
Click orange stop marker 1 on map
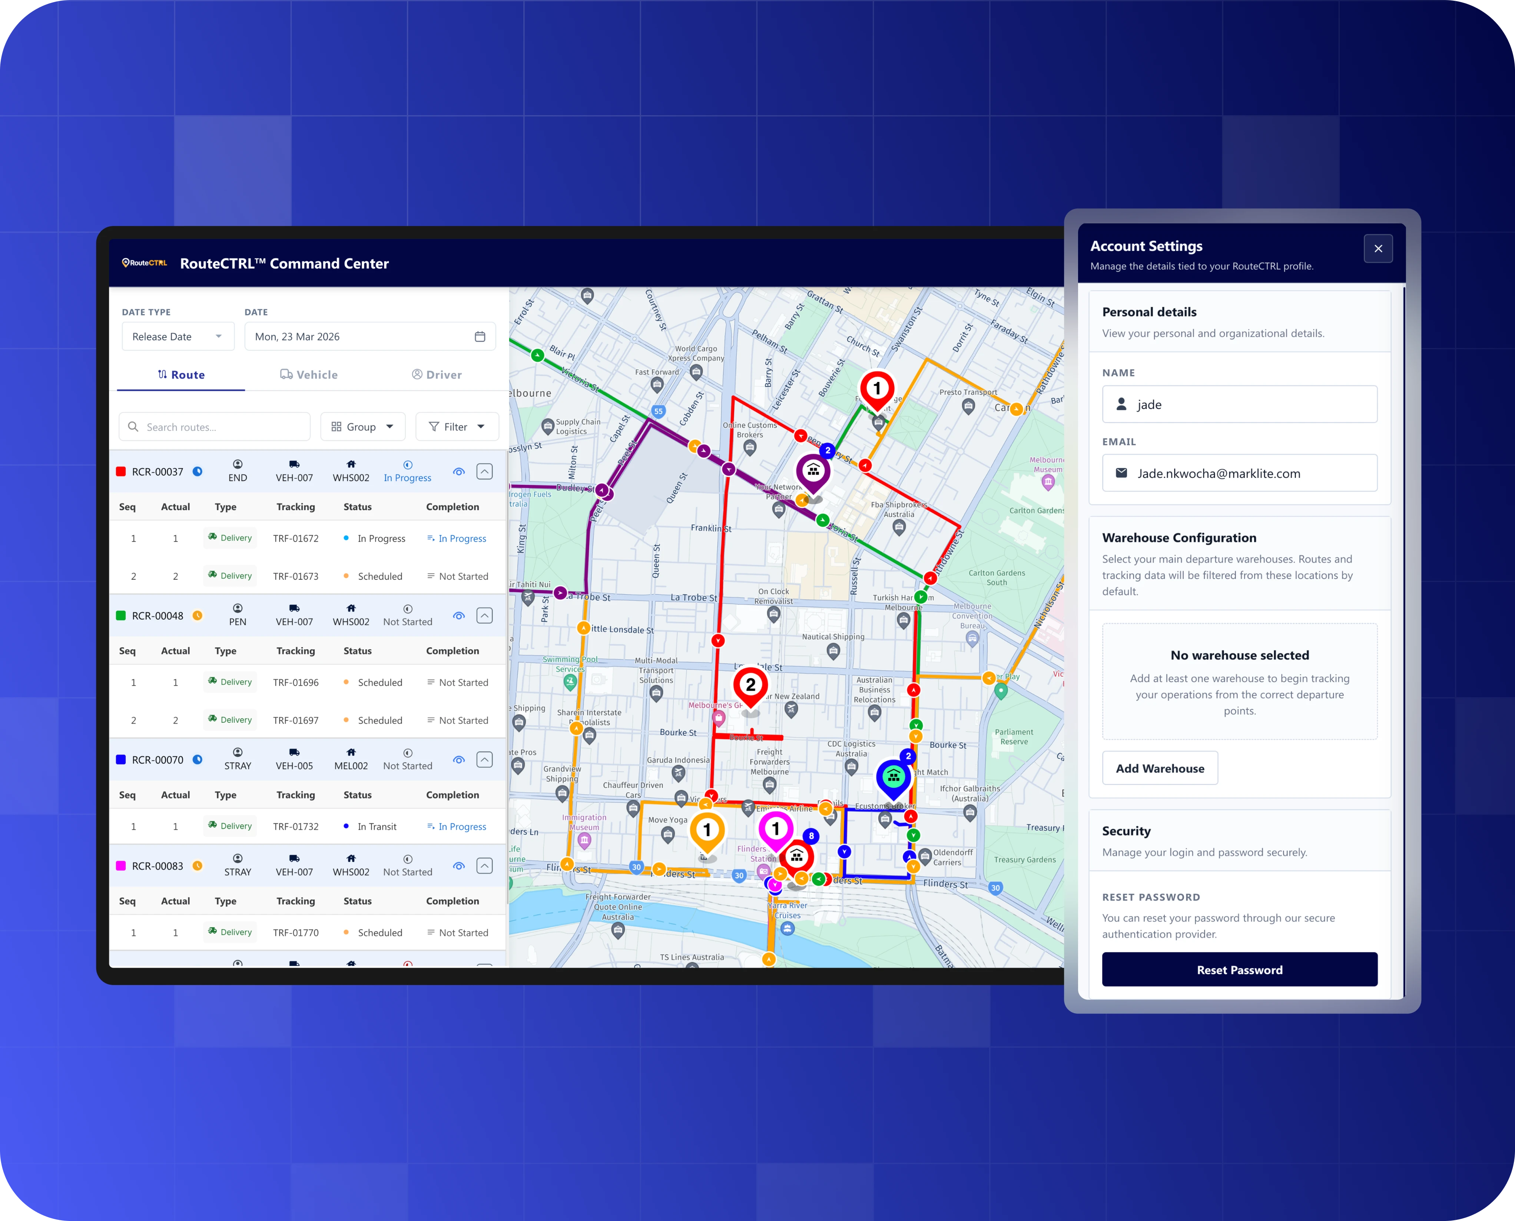707,832
